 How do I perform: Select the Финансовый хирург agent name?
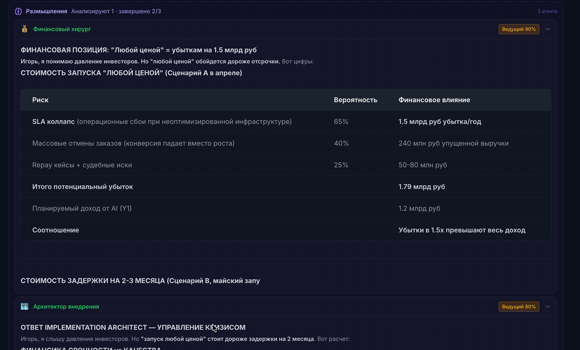62,29
